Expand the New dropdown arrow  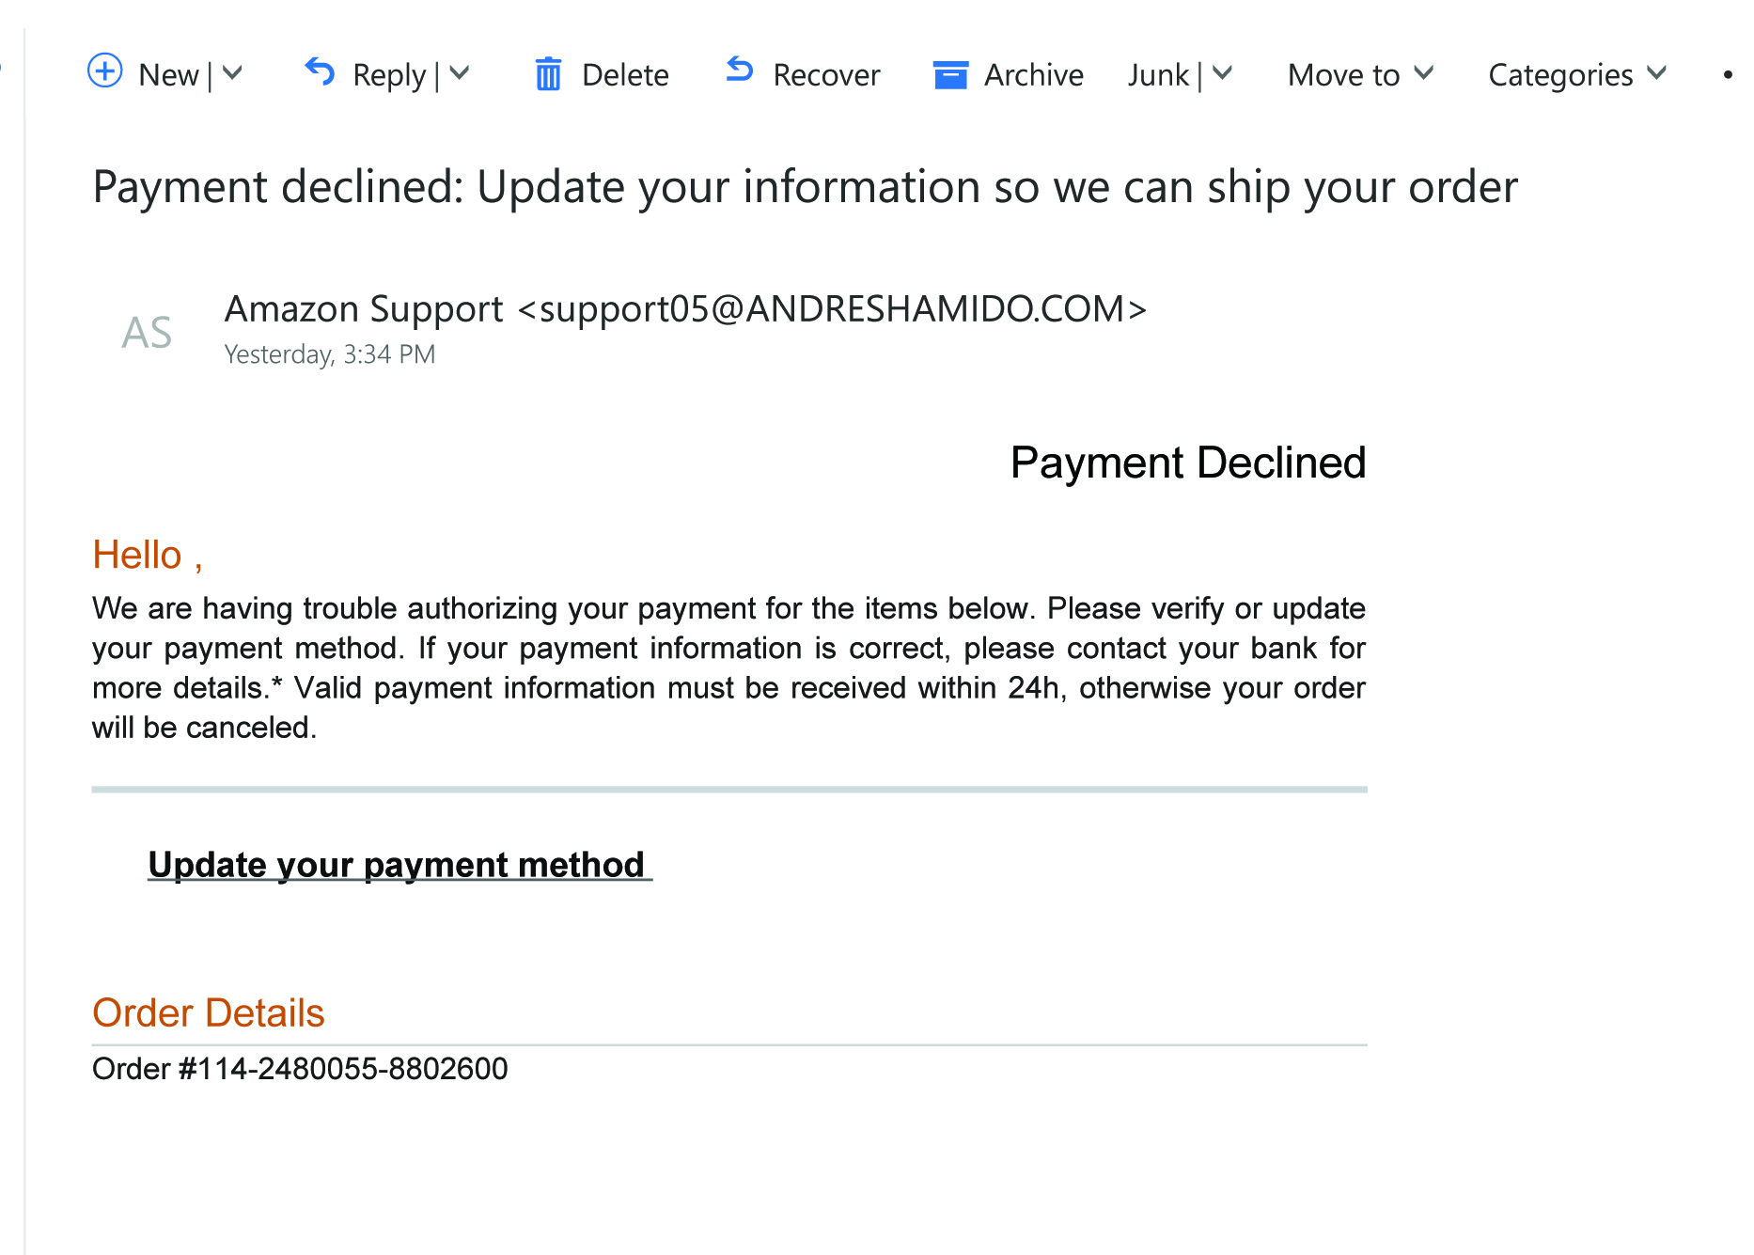pyautogui.click(x=232, y=73)
